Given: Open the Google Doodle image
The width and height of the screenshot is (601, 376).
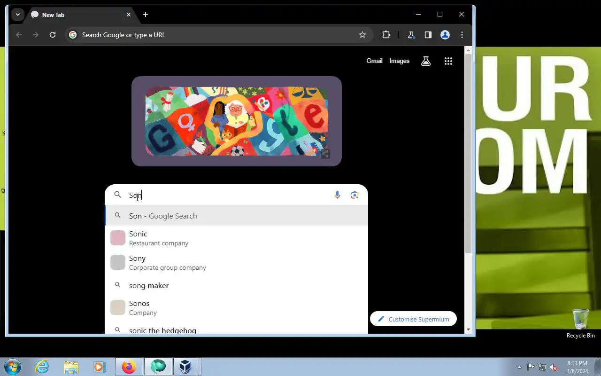Looking at the screenshot, I should point(237,121).
